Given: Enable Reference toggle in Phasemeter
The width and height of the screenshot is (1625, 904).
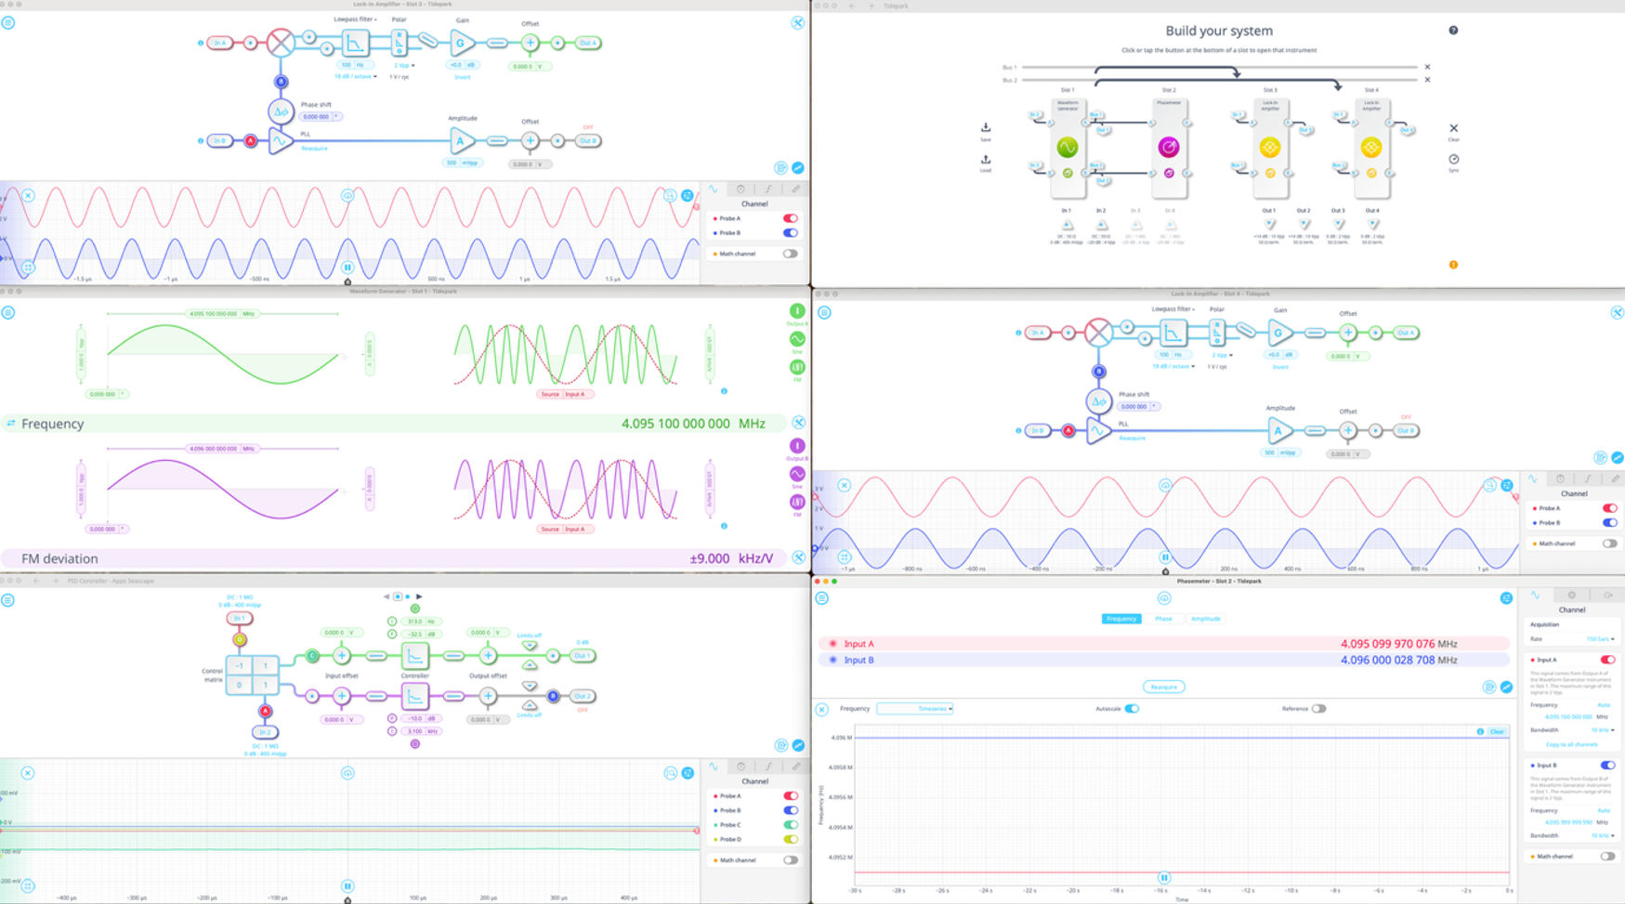Looking at the screenshot, I should pos(1318,709).
